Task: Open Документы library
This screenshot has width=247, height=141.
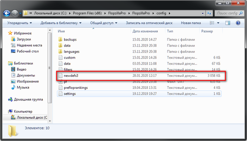Action: (26, 75)
